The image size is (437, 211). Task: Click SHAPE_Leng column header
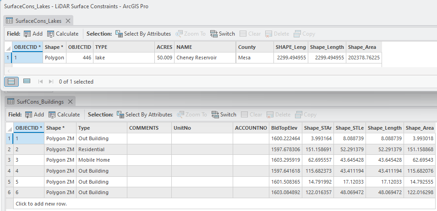(x=291, y=47)
